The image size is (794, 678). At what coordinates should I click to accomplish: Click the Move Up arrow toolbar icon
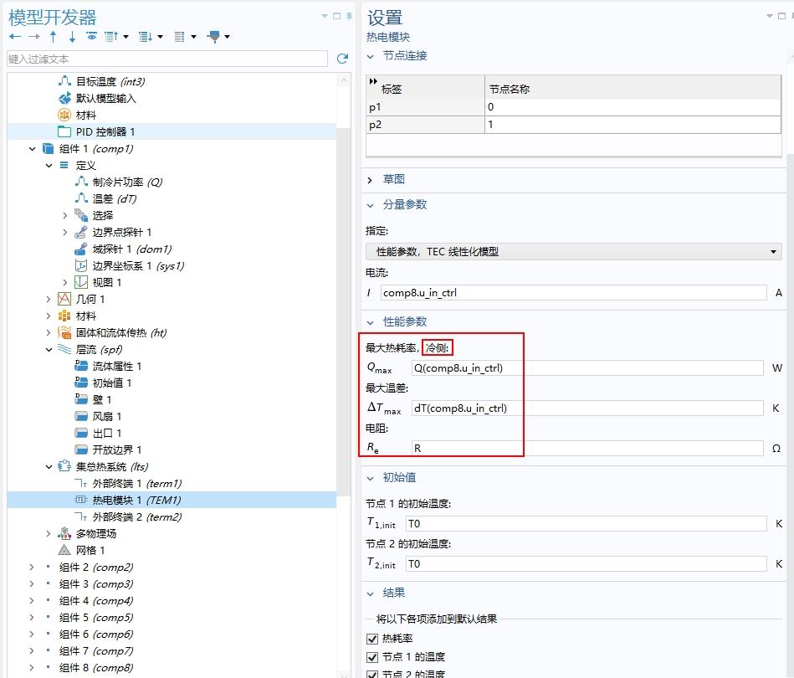pyautogui.click(x=53, y=36)
